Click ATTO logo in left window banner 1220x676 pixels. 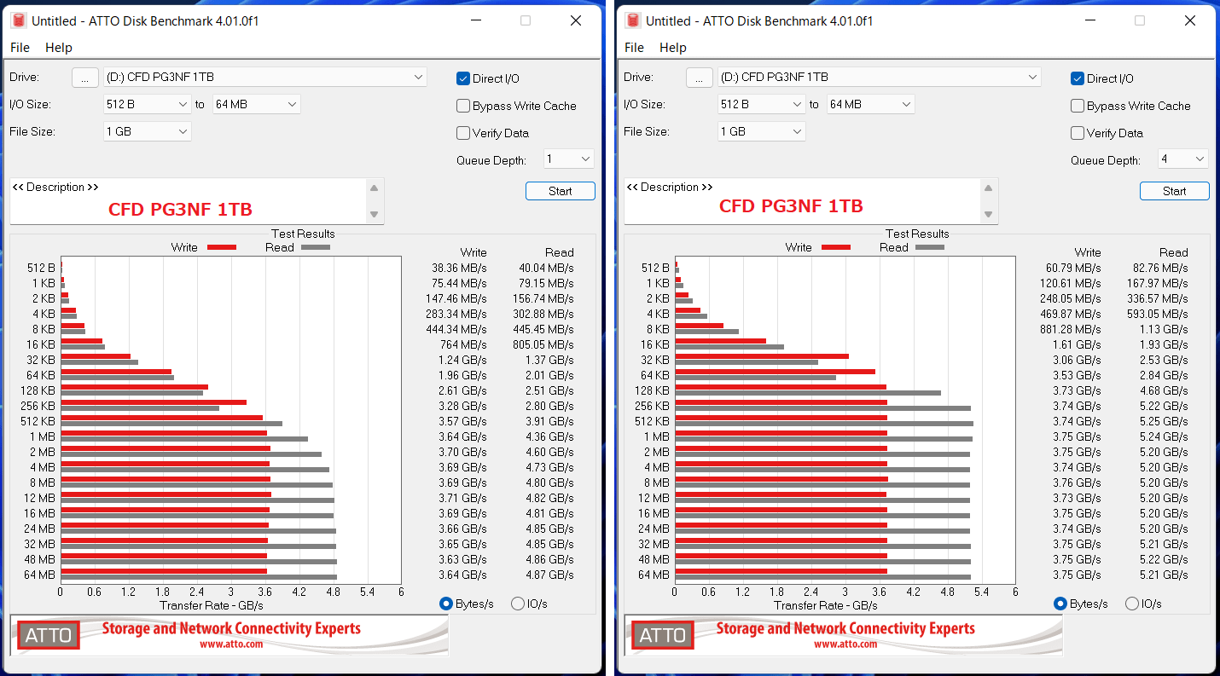[48, 635]
